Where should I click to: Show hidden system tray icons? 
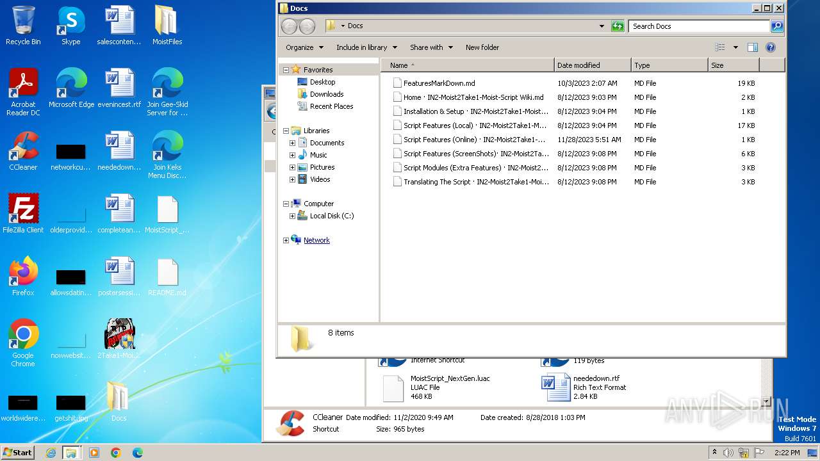714,453
